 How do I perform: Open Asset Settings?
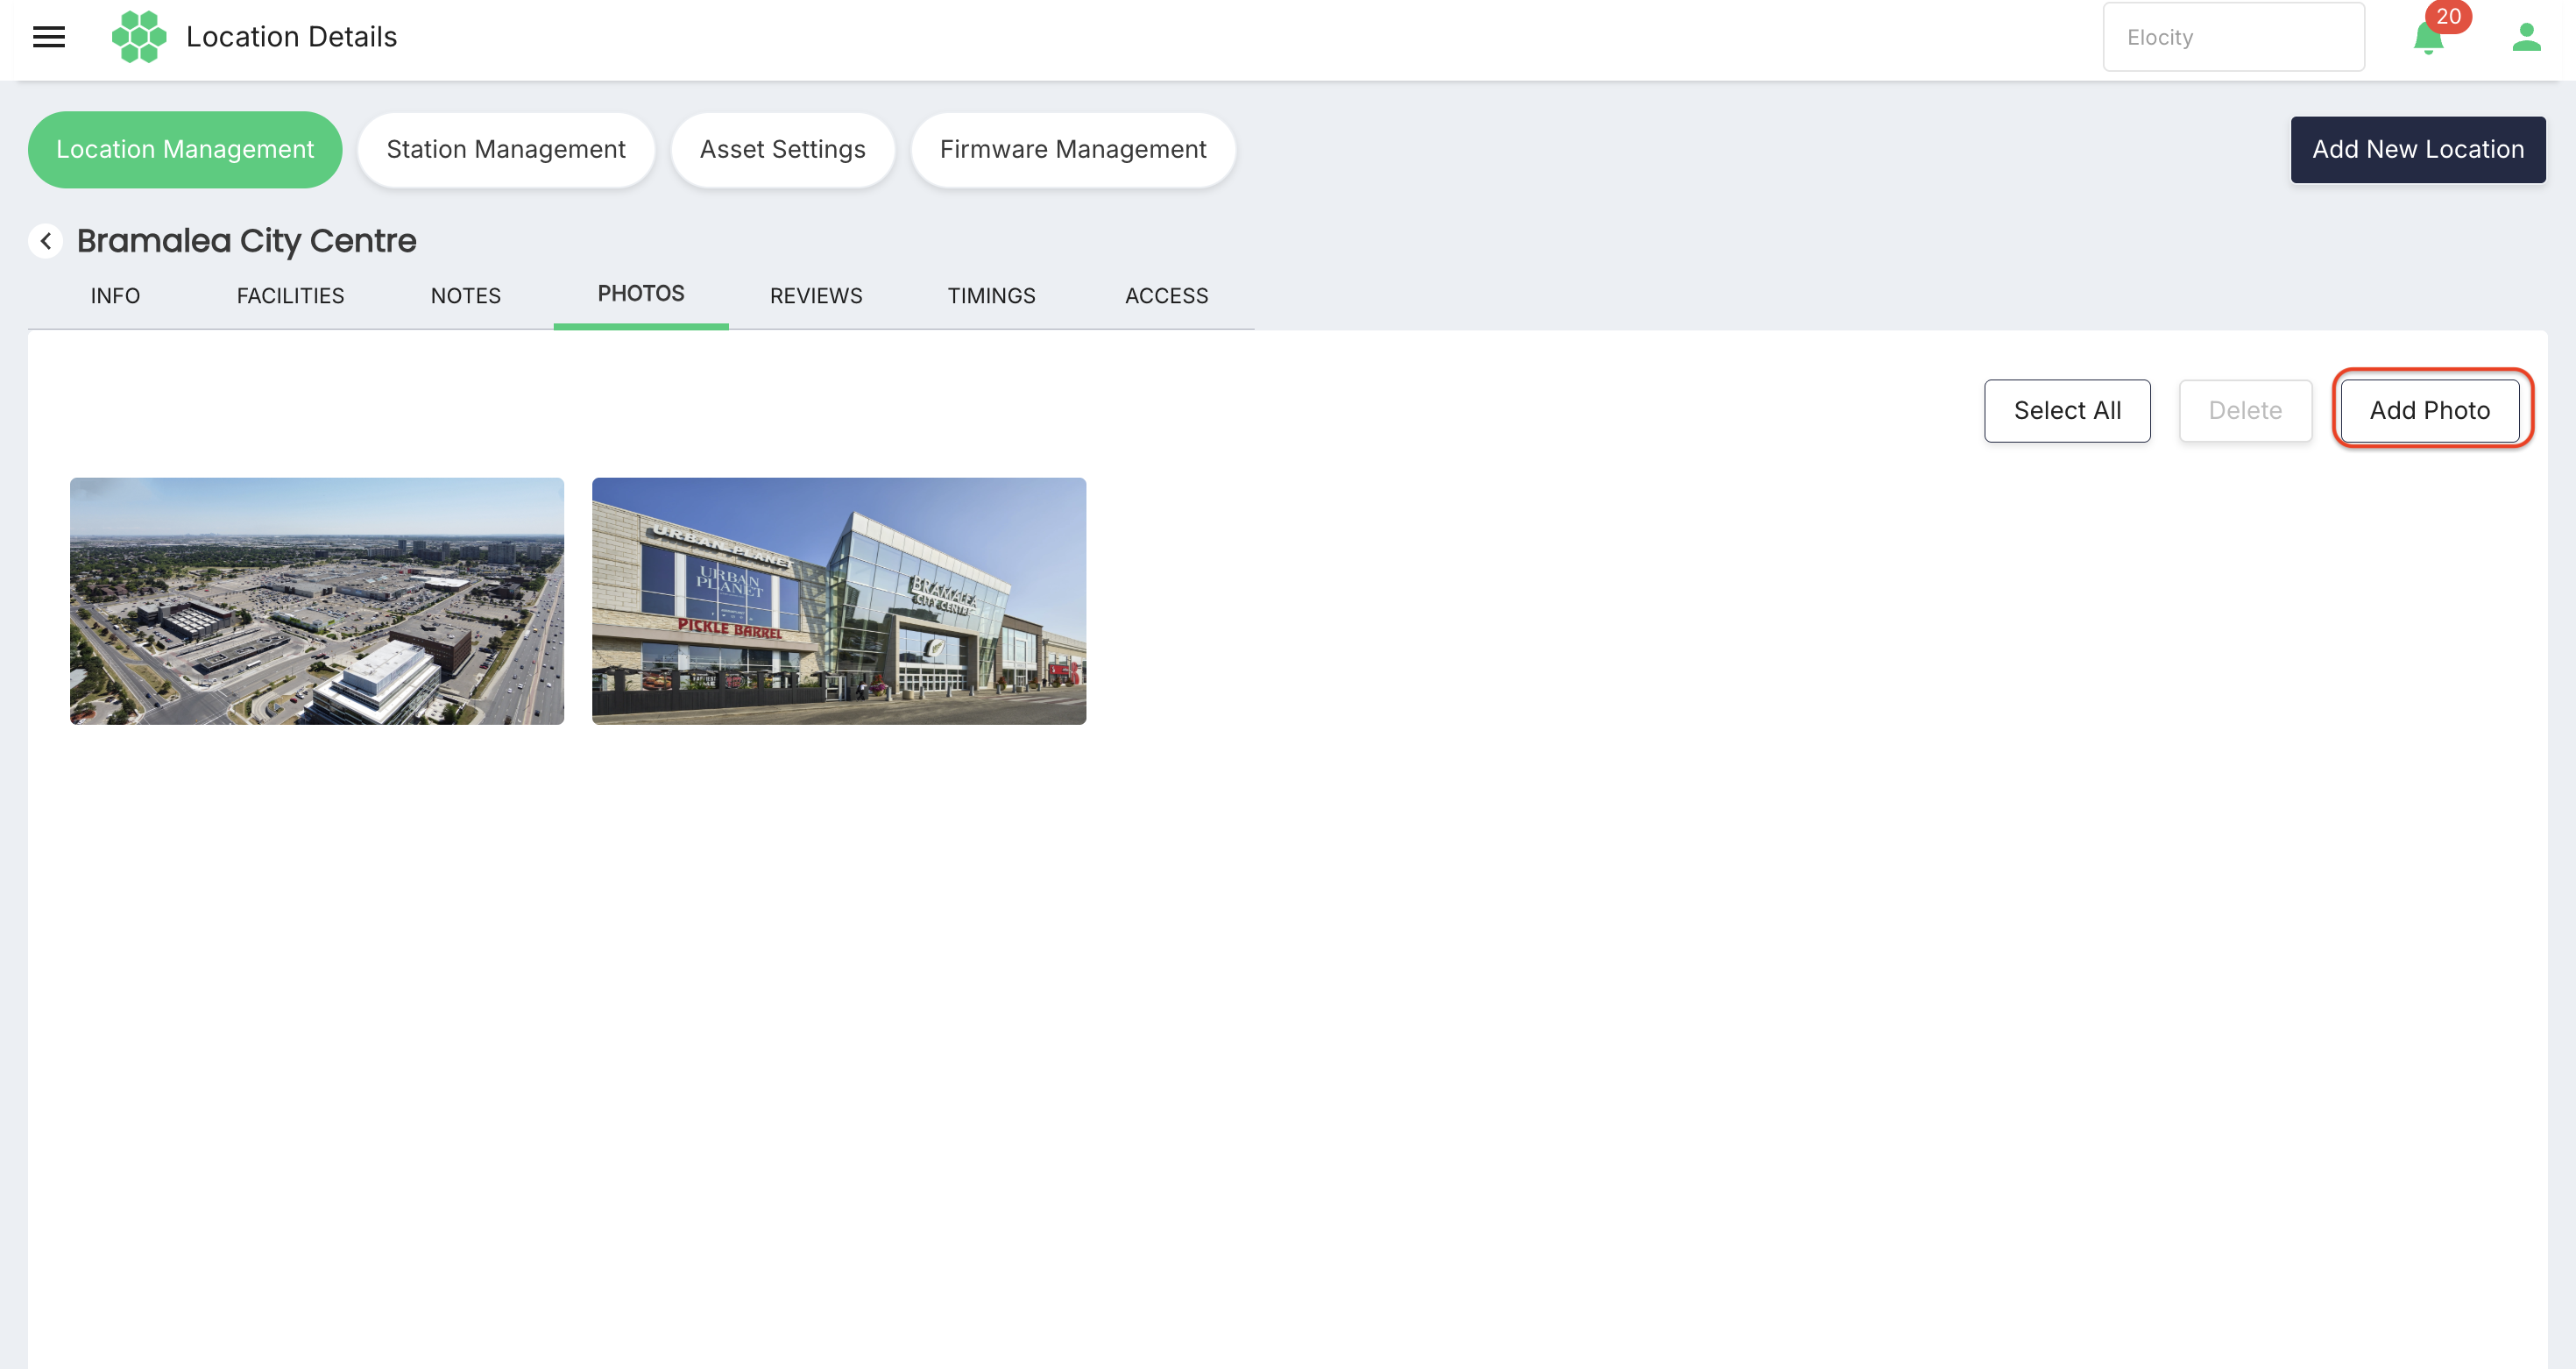[x=782, y=149]
